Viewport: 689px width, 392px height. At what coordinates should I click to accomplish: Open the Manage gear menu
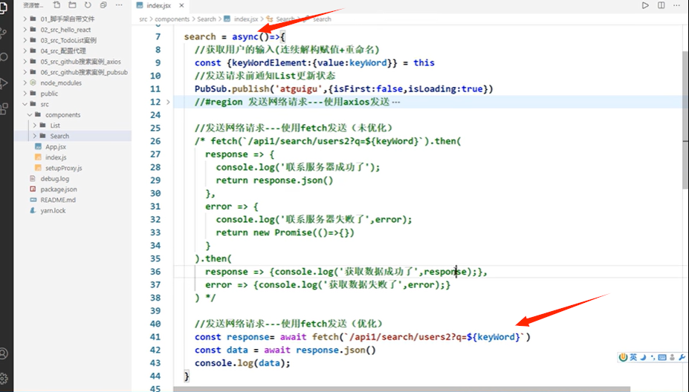[x=4, y=379]
